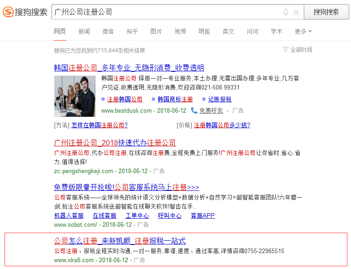Open the 机器人客服 sublink
Image resolution: width=351 pixels, height=269 pixels.
click(x=69, y=216)
